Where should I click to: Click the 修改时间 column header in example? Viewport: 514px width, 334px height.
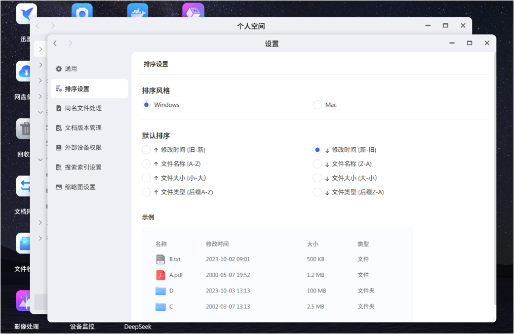tap(217, 244)
